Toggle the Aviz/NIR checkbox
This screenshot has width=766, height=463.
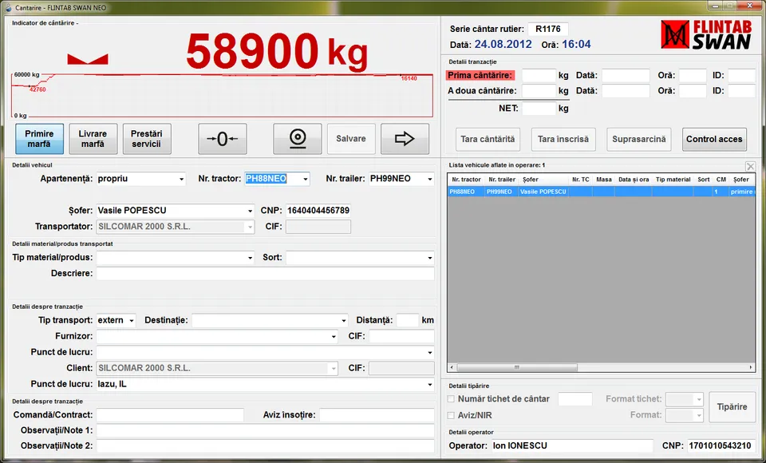tap(452, 416)
